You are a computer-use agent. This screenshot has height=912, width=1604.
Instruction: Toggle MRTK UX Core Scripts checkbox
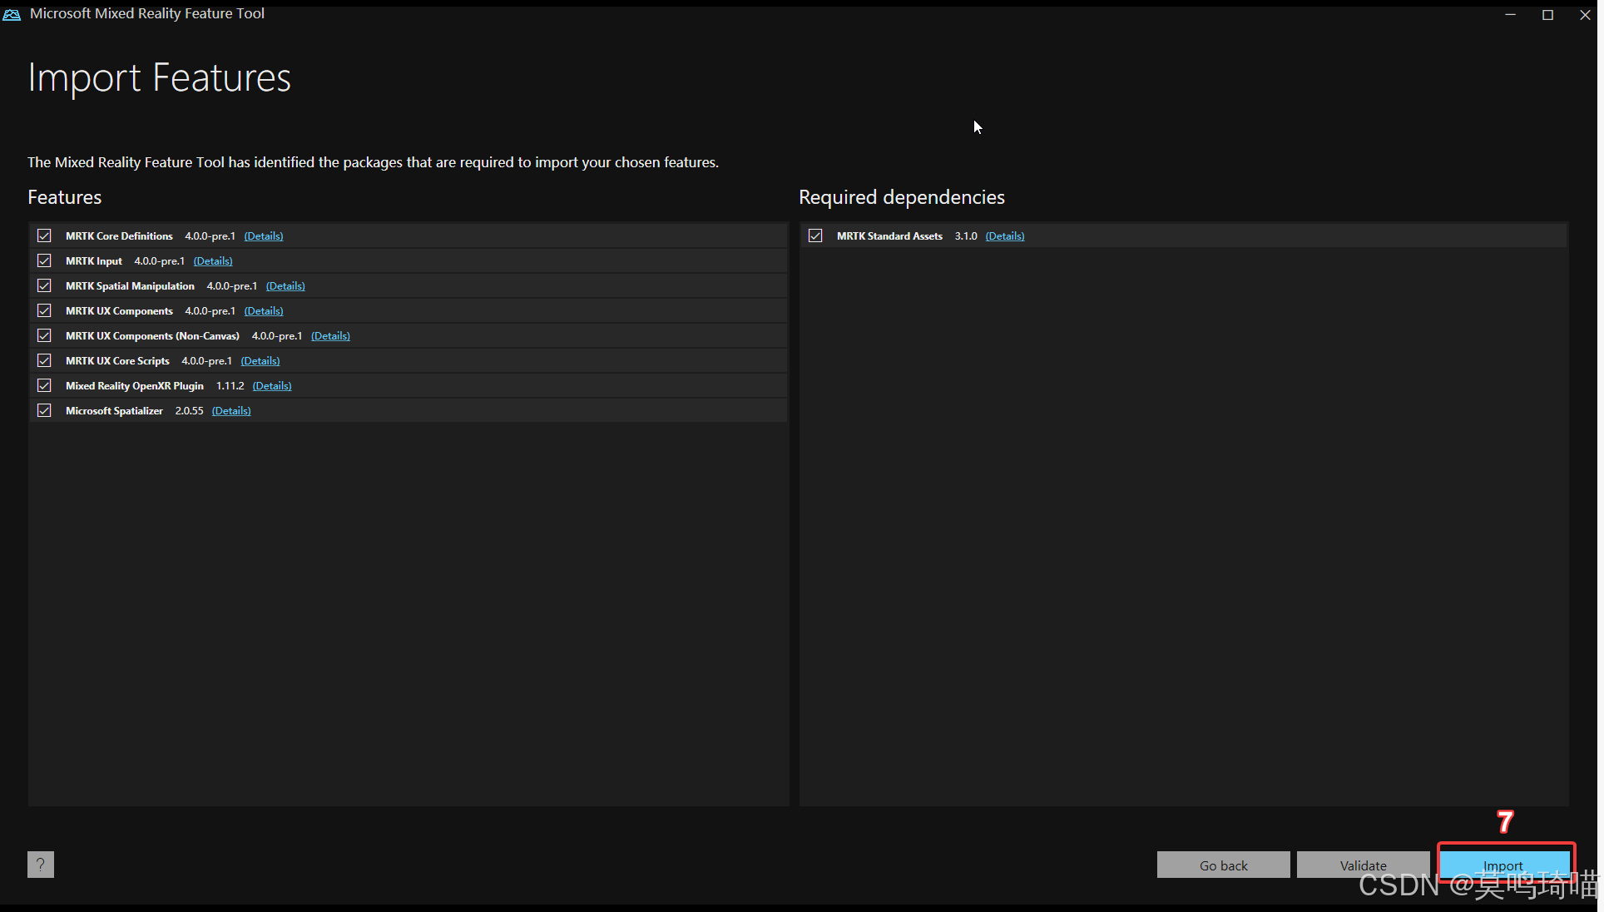click(44, 361)
